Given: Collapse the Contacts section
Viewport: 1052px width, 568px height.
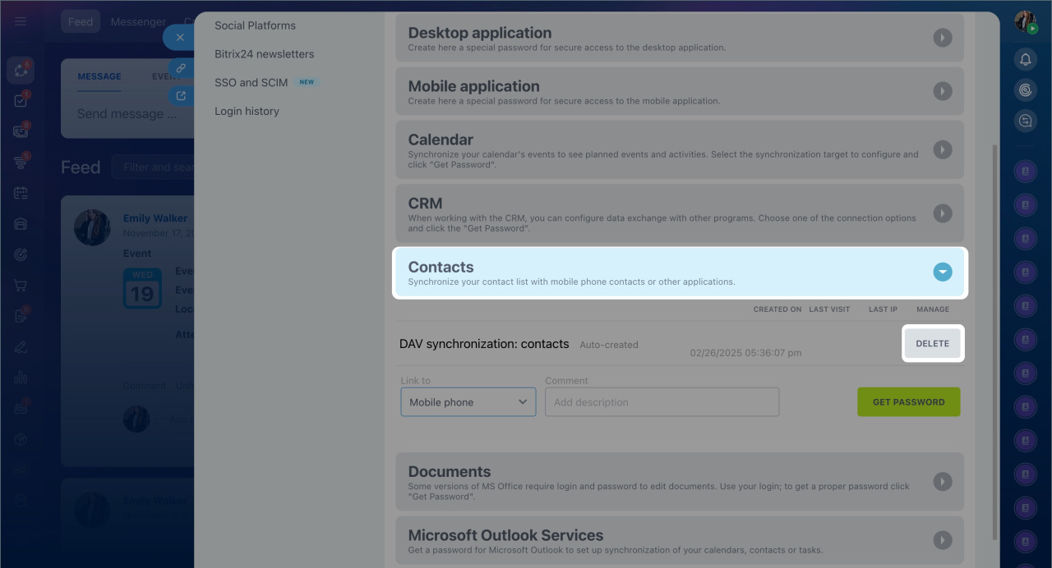Looking at the screenshot, I should point(942,272).
